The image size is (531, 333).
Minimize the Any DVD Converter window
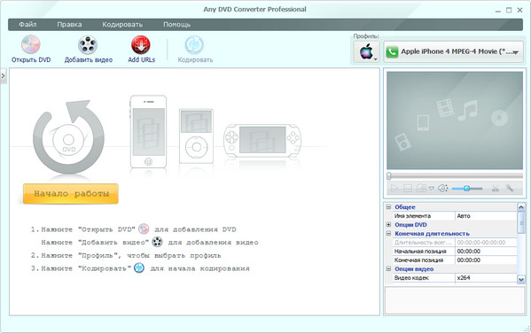coord(498,11)
